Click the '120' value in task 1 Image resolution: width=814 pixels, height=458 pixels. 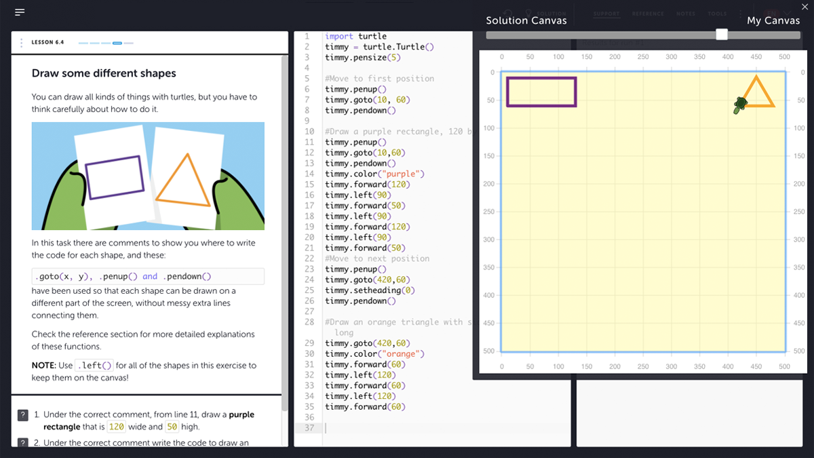coord(117,427)
